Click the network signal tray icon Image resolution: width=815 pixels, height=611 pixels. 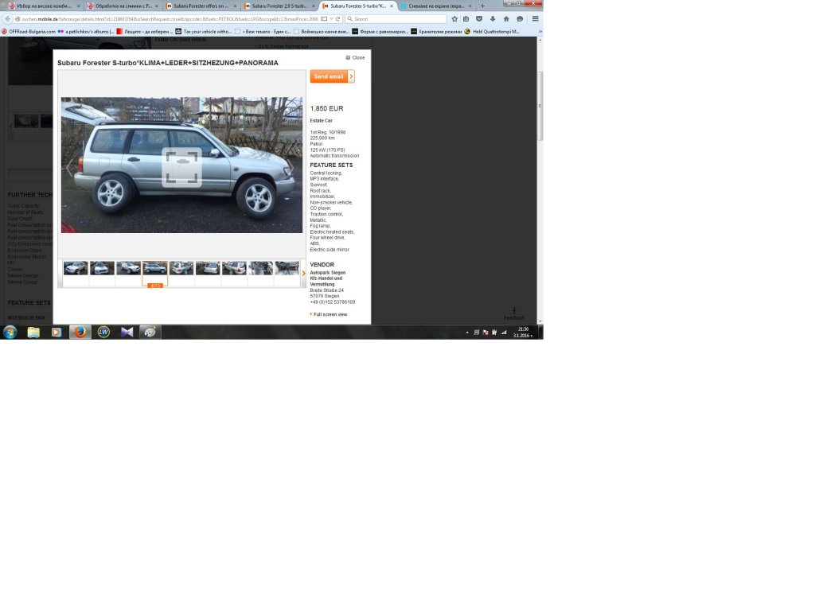(504, 333)
